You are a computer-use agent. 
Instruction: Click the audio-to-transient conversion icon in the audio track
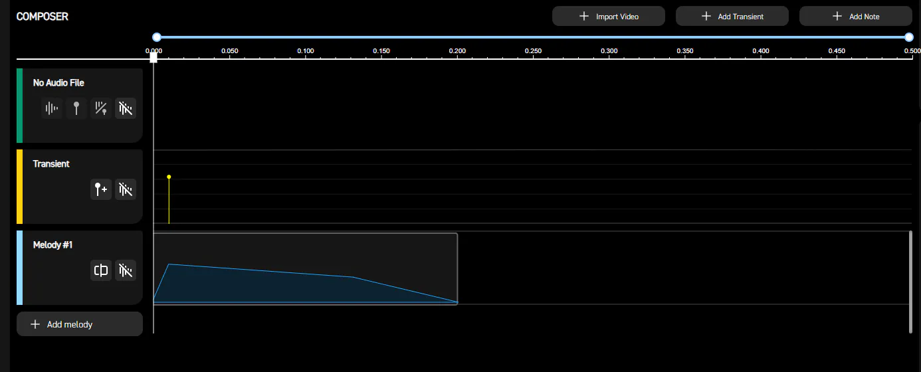tap(101, 108)
